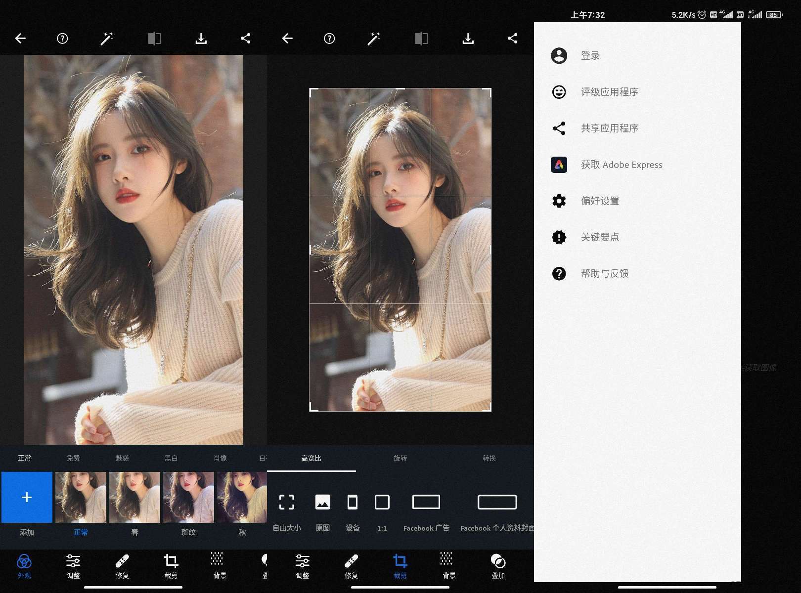Select the 魅惑 looks category tab
This screenshot has height=593, width=801.
click(122, 458)
